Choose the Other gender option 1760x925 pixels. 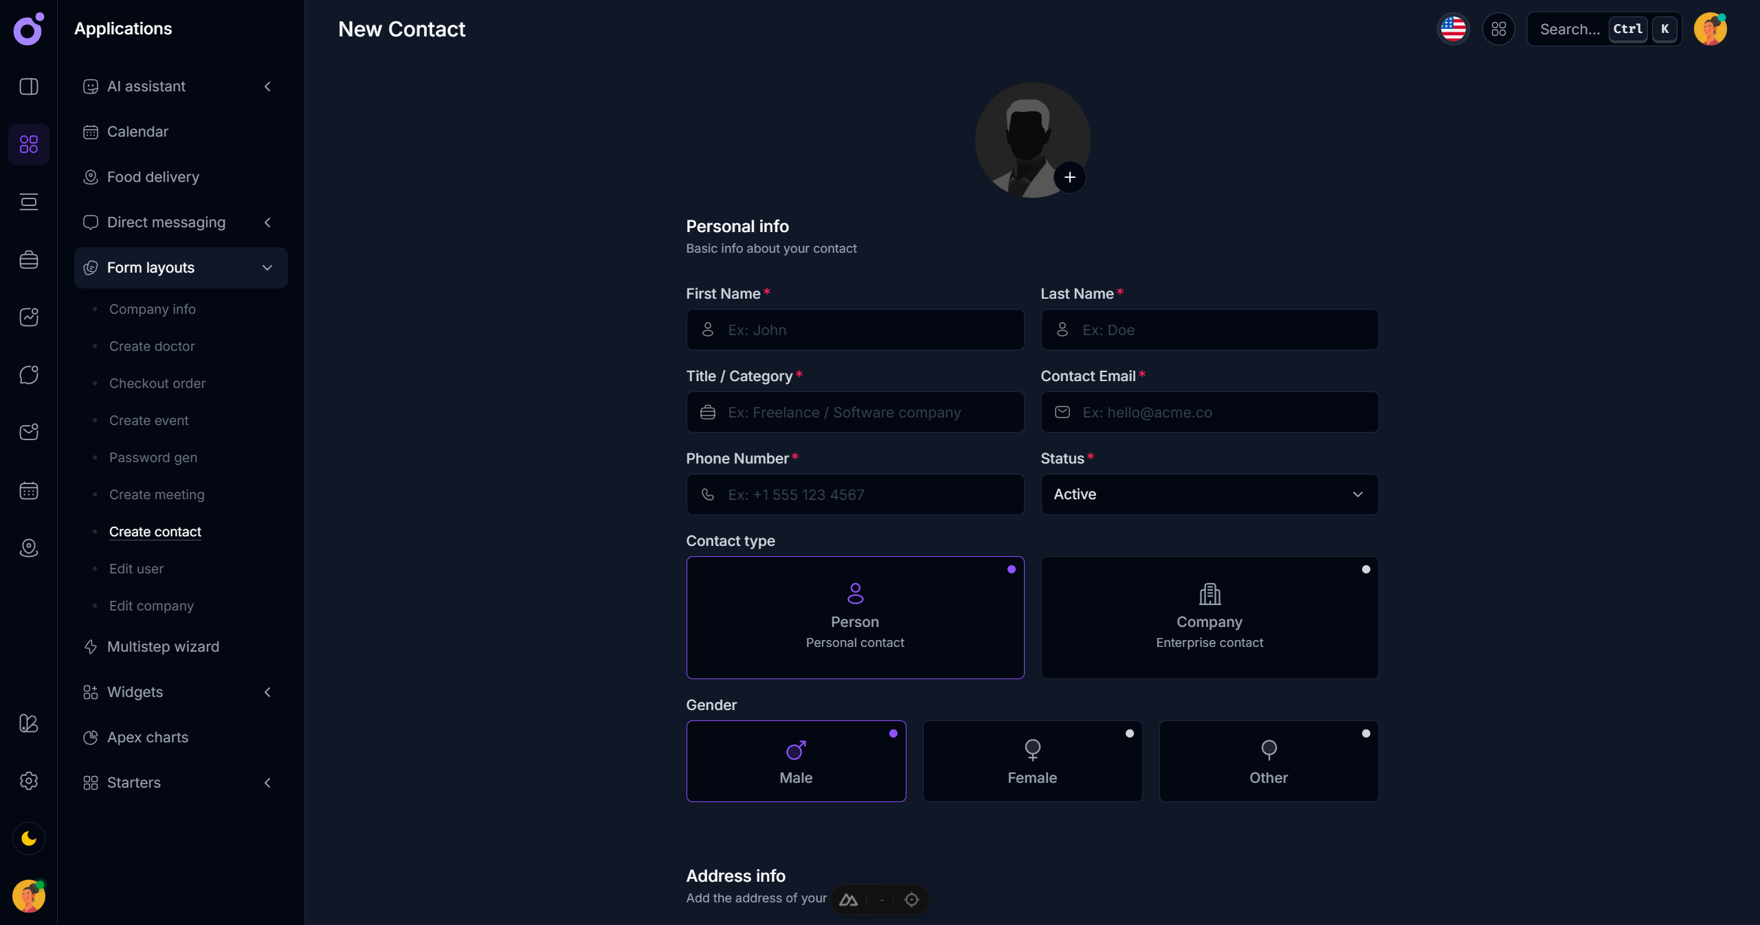click(x=1268, y=761)
